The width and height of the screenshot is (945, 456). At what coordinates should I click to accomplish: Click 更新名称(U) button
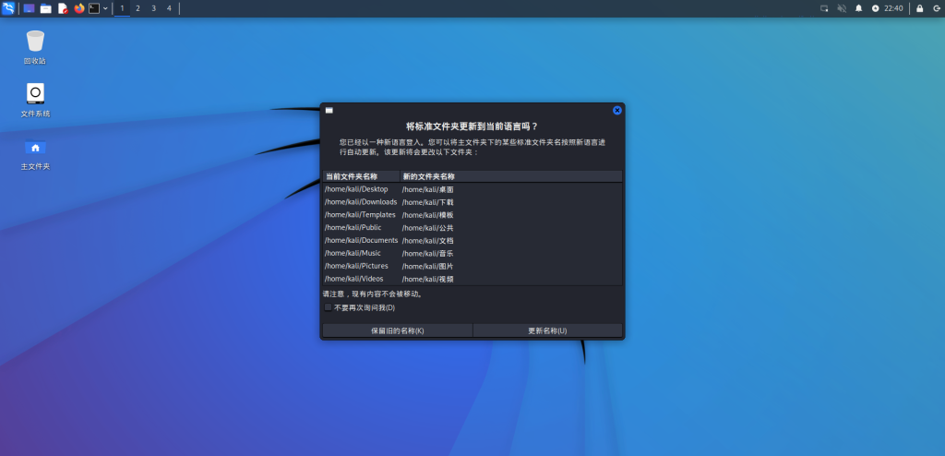[x=547, y=330]
